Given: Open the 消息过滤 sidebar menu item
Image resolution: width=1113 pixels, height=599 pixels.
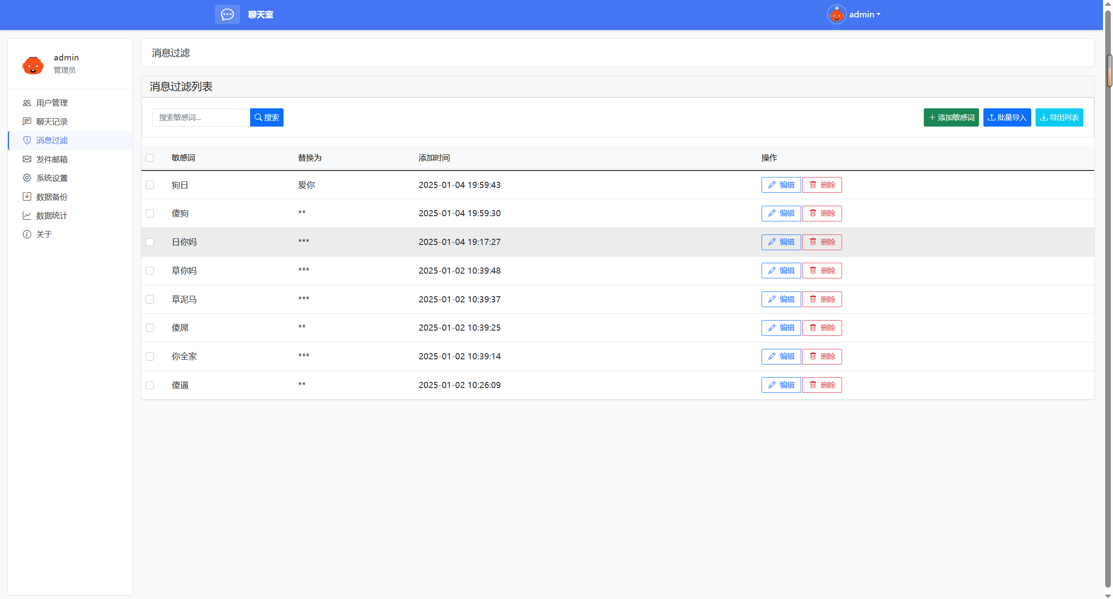Looking at the screenshot, I should pyautogui.click(x=52, y=141).
